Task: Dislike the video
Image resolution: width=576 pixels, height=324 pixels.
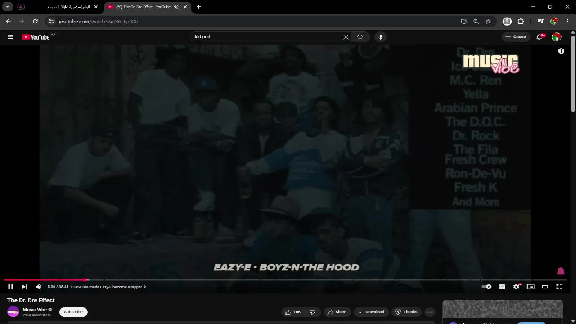Action: coord(313,312)
